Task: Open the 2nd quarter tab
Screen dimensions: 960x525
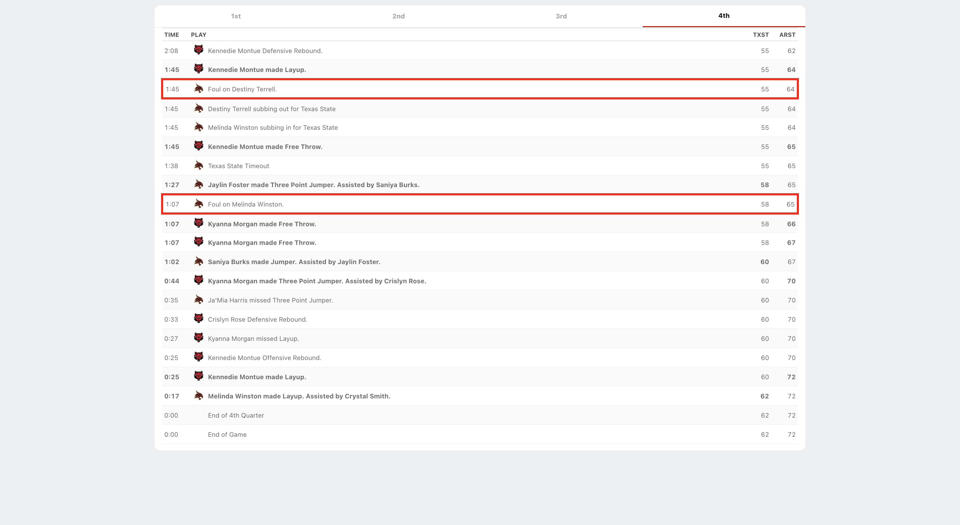Action: pyautogui.click(x=398, y=16)
